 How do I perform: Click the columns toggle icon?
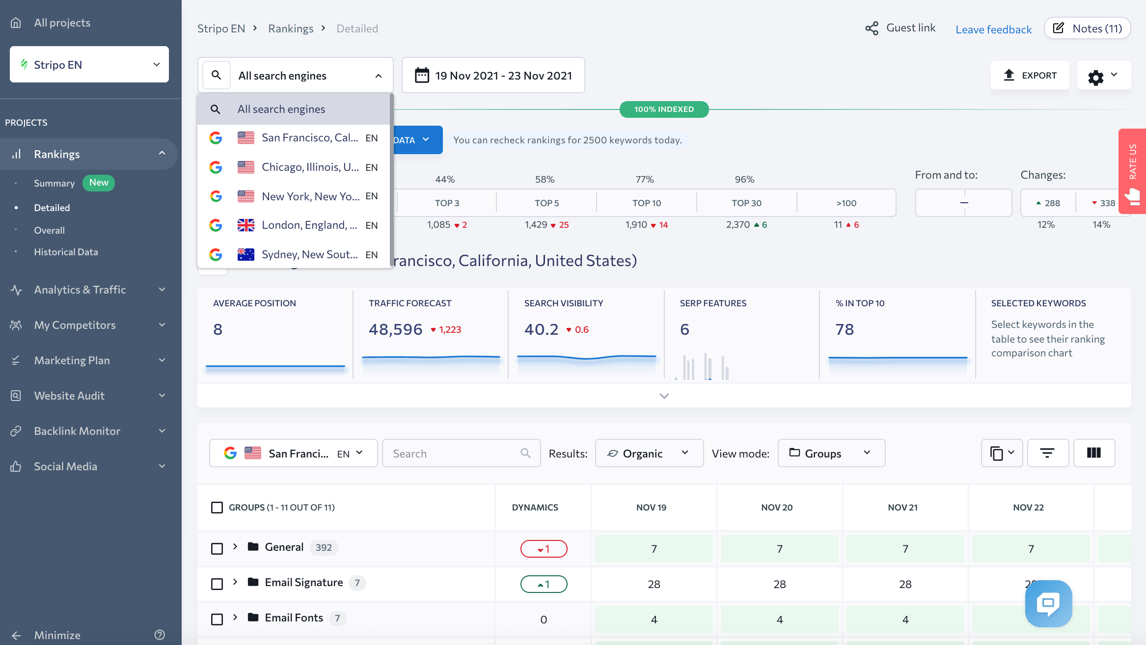(x=1095, y=452)
